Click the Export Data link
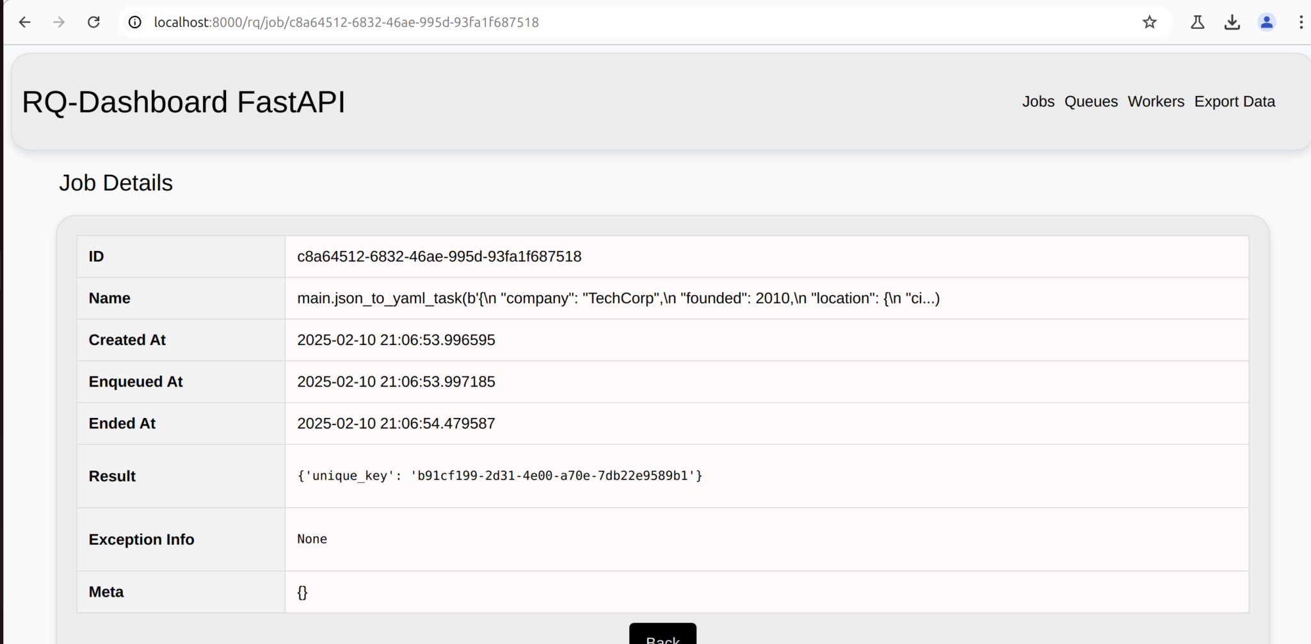Viewport: 1311px width, 644px height. (1234, 101)
